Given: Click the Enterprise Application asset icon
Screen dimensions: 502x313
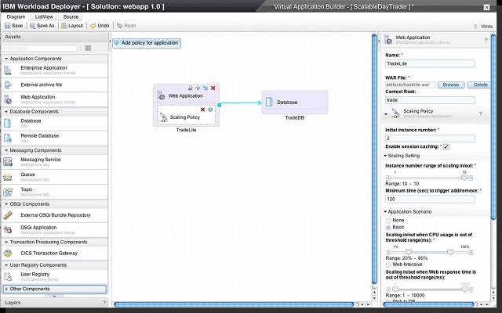Looking at the screenshot, I should coord(8,70).
